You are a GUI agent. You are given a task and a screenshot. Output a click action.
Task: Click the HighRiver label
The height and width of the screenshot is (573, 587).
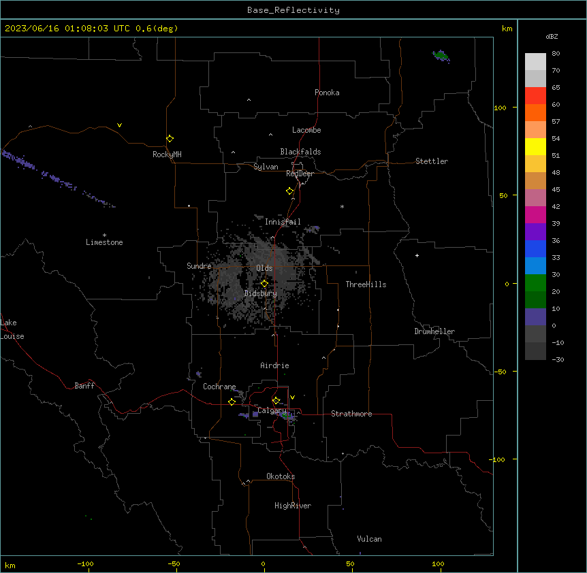[x=293, y=506]
